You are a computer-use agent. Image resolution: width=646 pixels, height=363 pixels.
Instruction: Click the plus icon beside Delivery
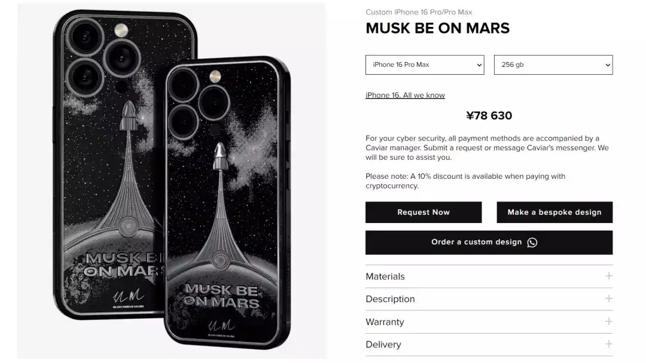608,344
